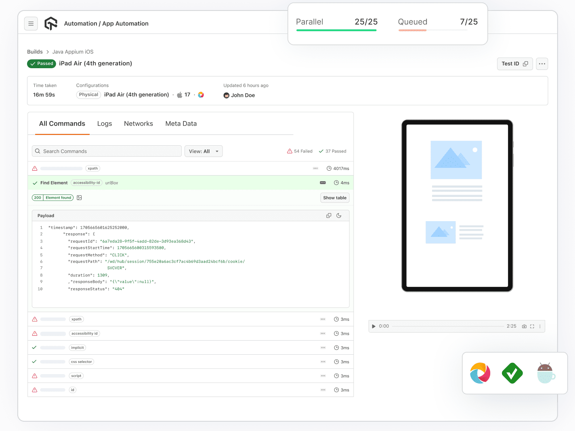Viewport: 575px width, 431px height.
Task: Seek along the video progress bar
Action: click(447, 326)
